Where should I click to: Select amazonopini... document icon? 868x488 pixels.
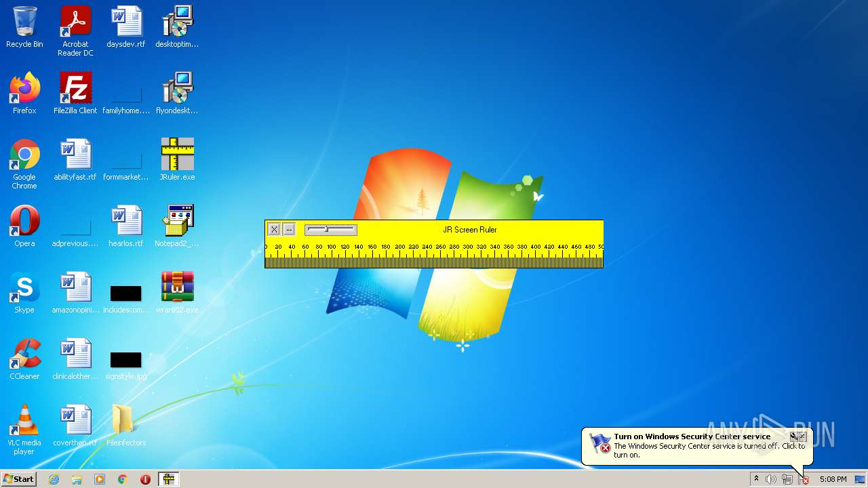pyautogui.click(x=75, y=293)
